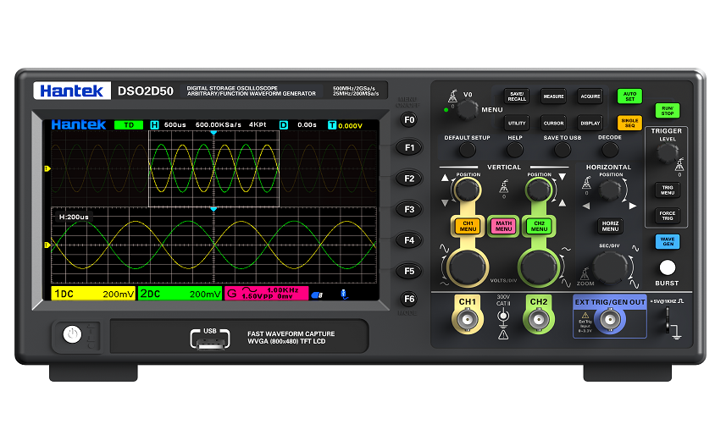Select the T 0.000V trigger level readout
Screen dimensions: 726x435
345,125
